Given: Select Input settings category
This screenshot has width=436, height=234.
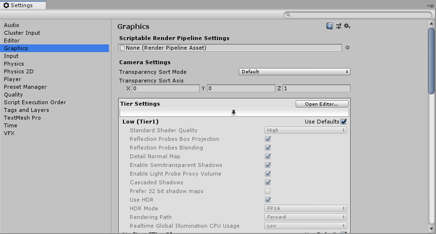Looking at the screenshot, I should pos(54,56).
